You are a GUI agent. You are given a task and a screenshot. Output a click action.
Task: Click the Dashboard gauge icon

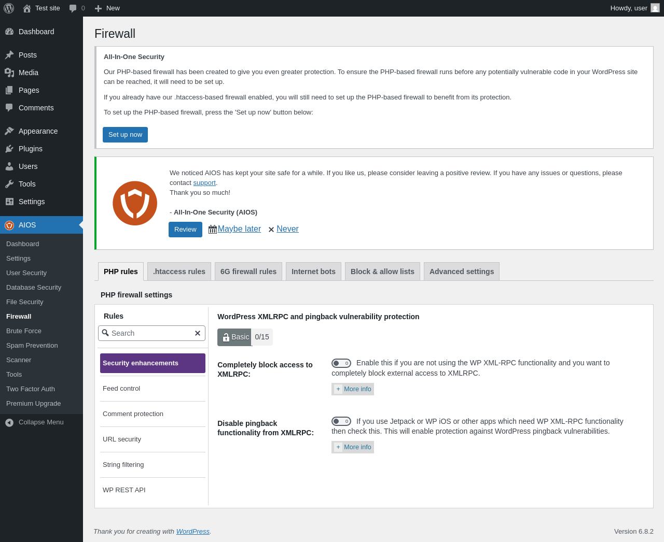pyautogui.click(x=9, y=32)
